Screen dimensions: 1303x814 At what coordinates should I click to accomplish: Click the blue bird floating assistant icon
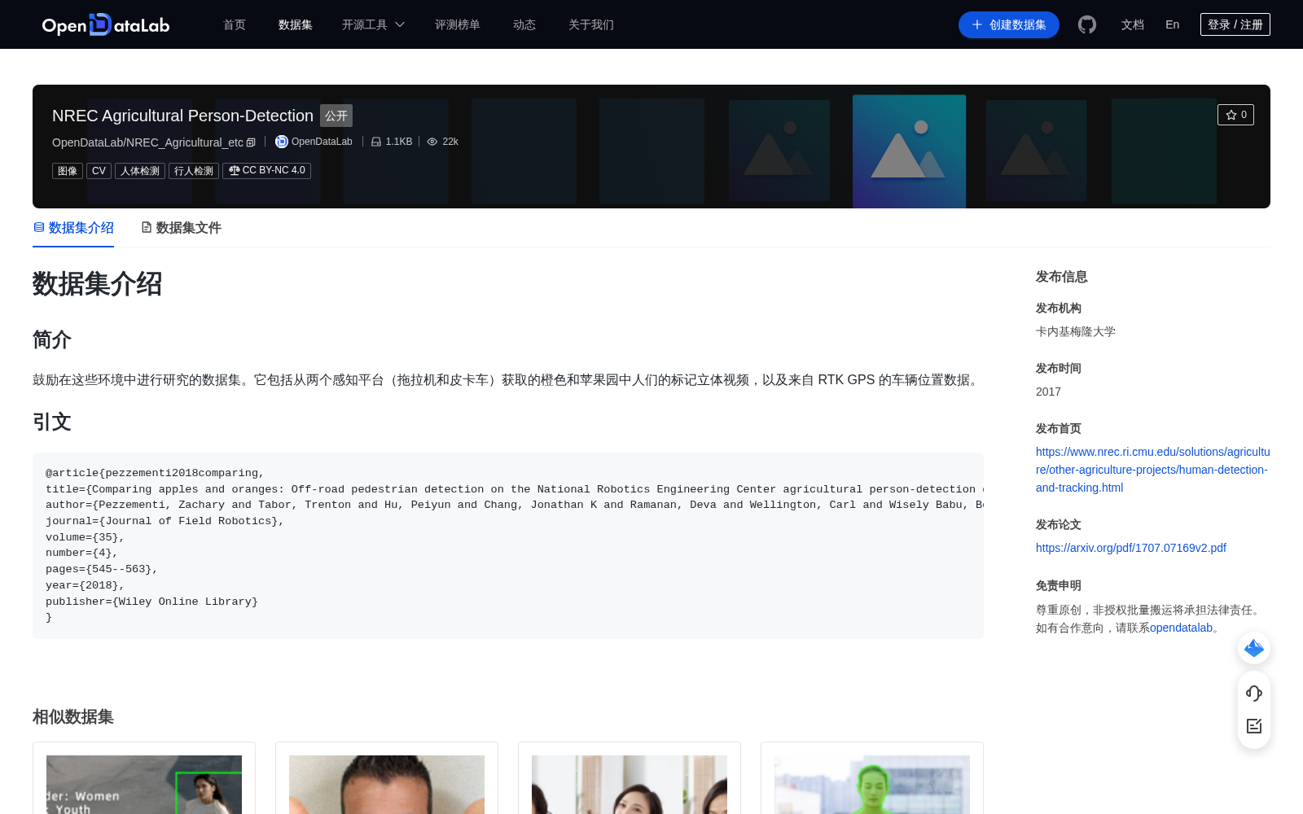pos(1254,648)
